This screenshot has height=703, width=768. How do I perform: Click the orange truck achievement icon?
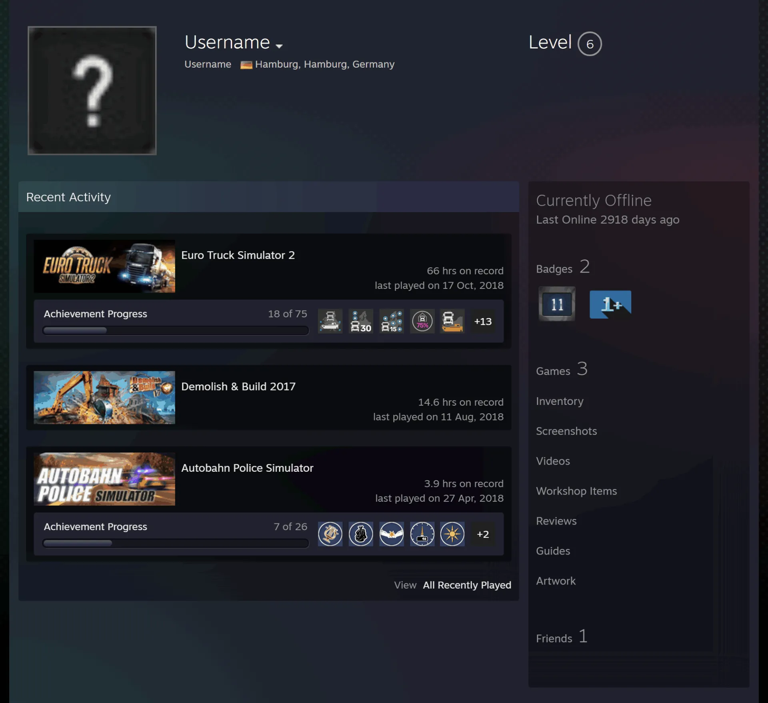click(452, 321)
